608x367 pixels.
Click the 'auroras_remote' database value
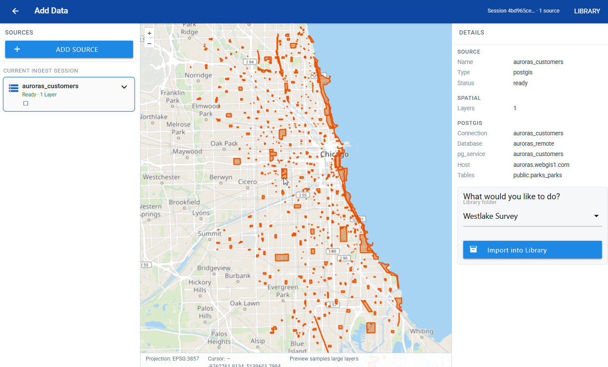[534, 144]
